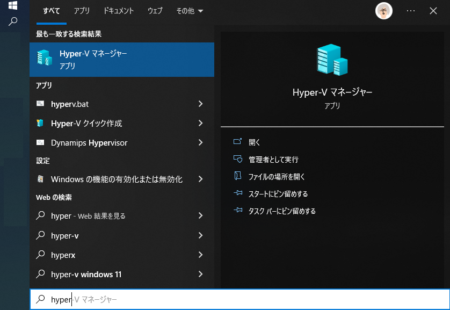Select the hyper-v windows 11 suggestion text
Viewport: 450px width, 310px height.
click(86, 275)
